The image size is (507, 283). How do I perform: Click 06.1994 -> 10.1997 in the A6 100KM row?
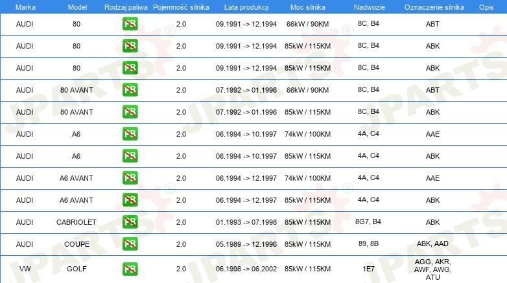(x=246, y=134)
